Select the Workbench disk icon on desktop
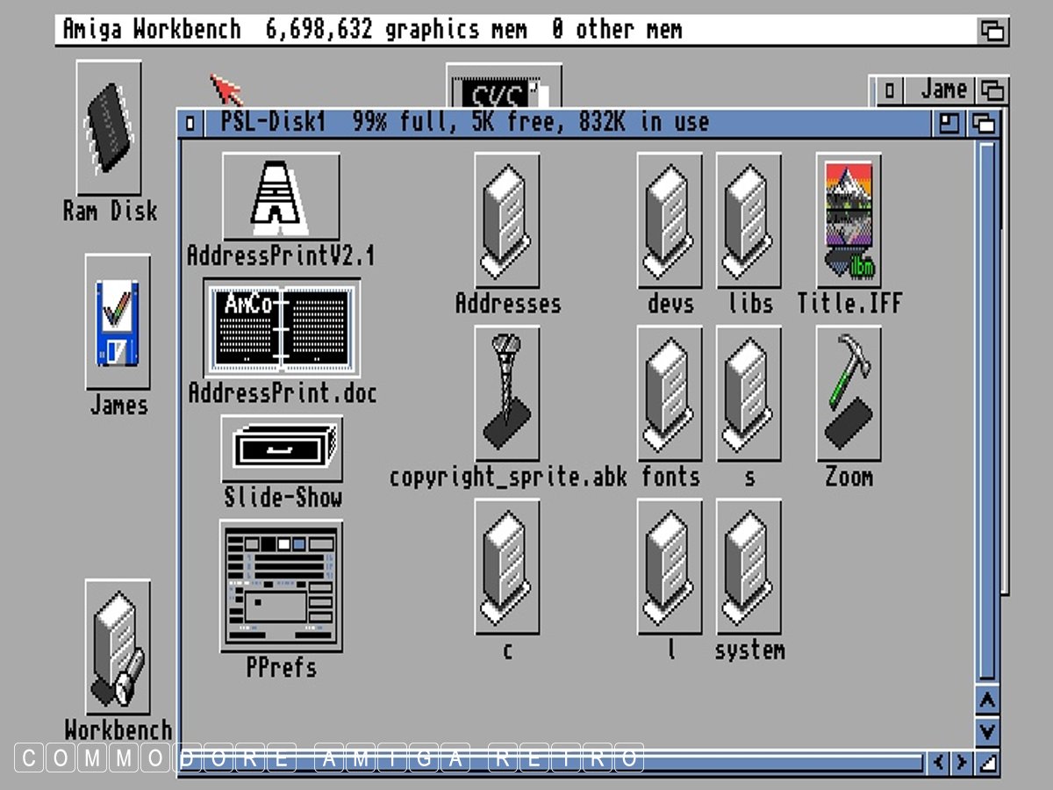This screenshot has width=1053, height=790. tap(118, 647)
